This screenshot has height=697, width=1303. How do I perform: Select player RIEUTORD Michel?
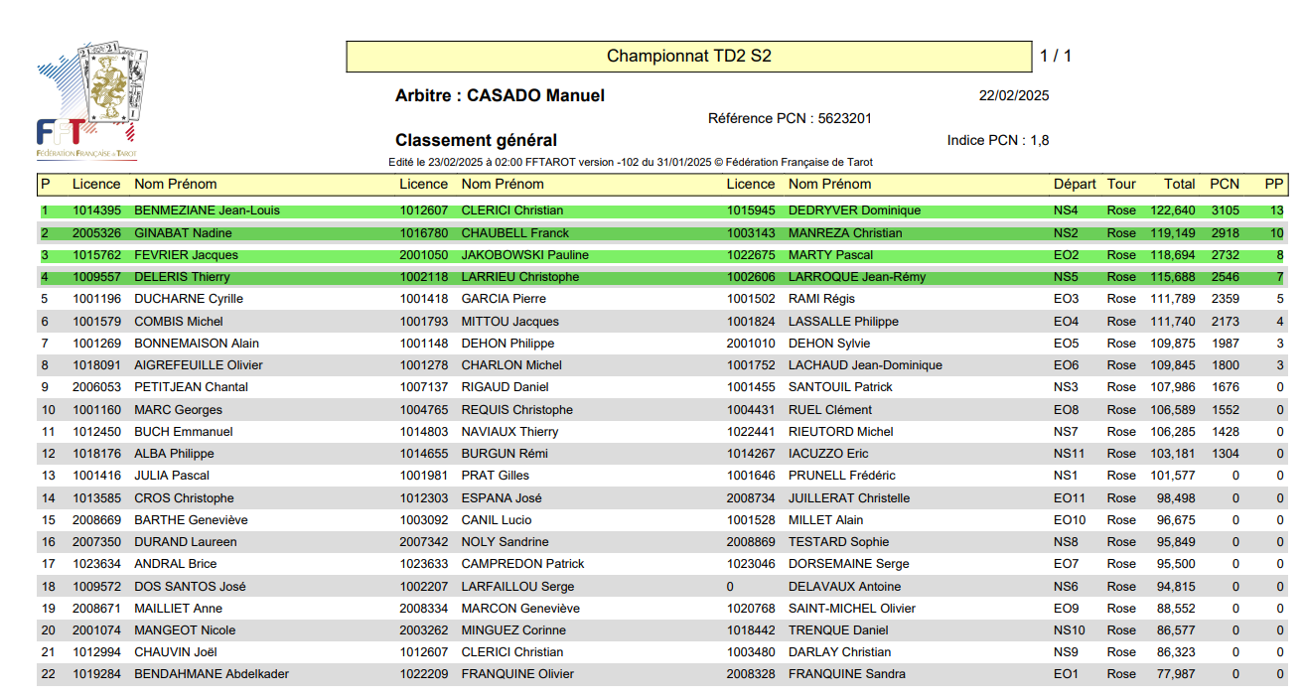(x=841, y=432)
